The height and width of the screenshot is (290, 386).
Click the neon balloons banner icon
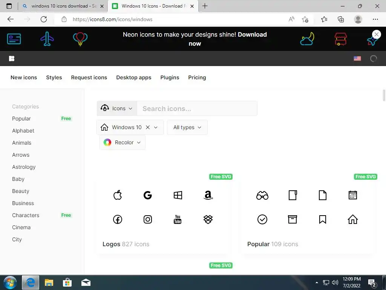click(x=80, y=39)
